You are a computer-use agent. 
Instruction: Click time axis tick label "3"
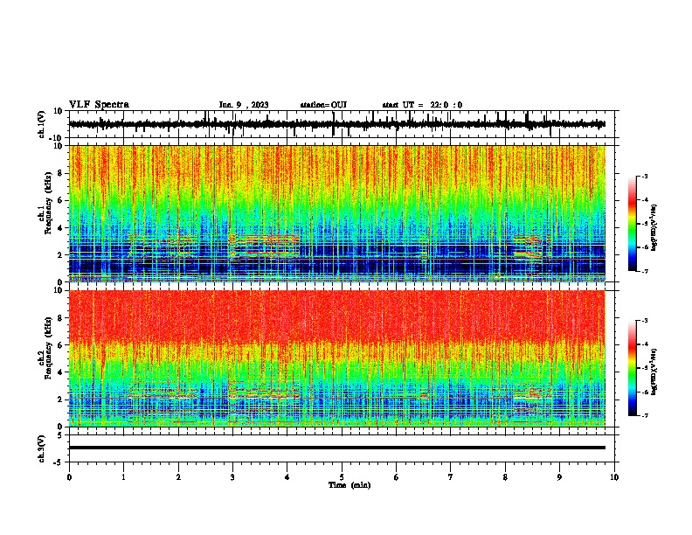click(x=232, y=477)
